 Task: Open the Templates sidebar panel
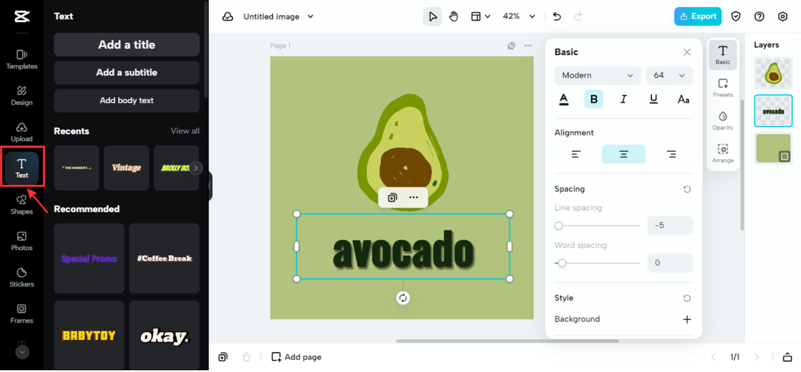point(22,59)
